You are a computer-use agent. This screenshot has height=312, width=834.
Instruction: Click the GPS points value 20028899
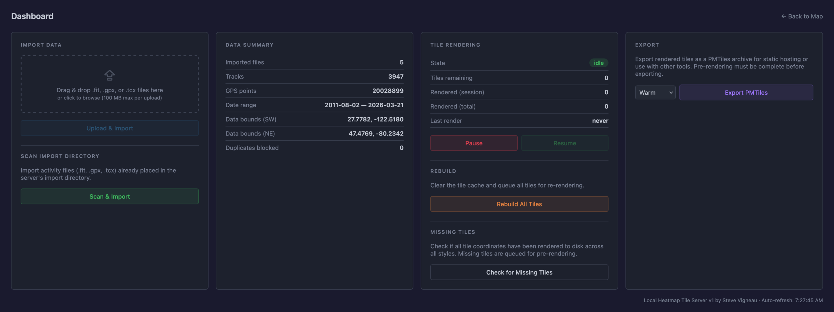tap(388, 91)
